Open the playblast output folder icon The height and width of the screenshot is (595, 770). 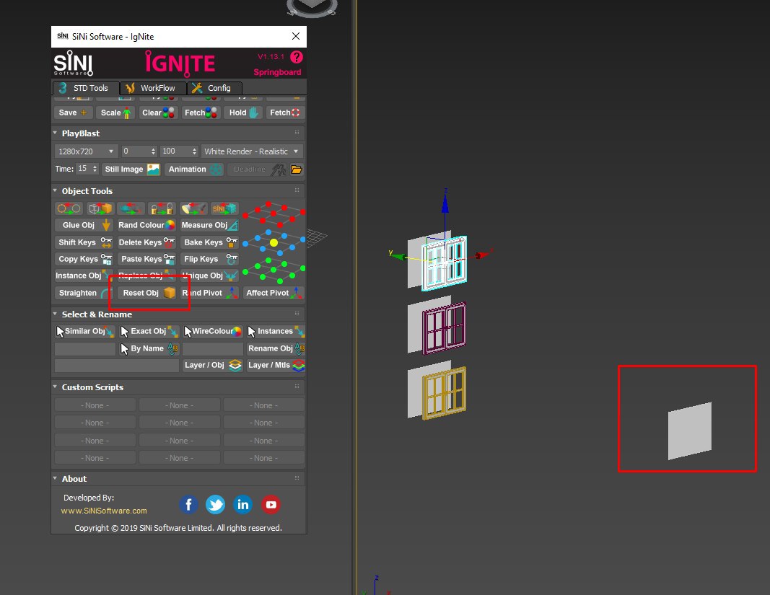pos(296,169)
